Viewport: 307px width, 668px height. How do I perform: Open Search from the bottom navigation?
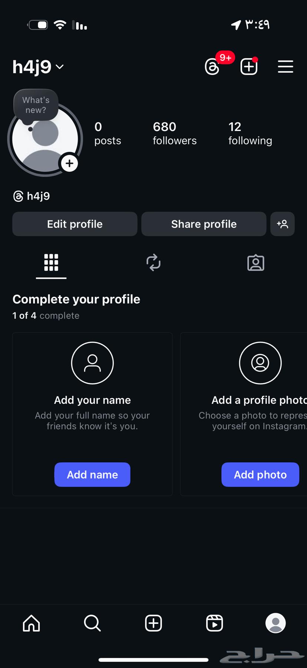pos(92,623)
